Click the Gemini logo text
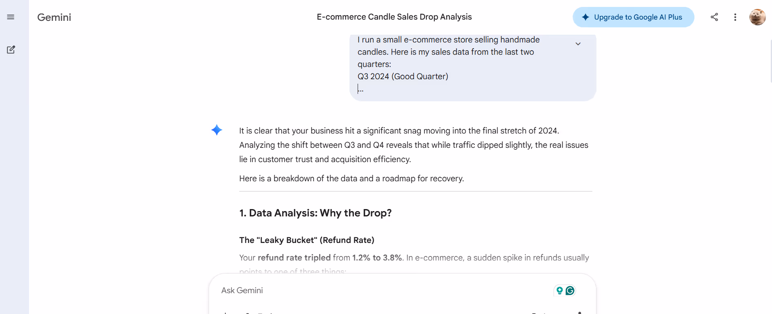 point(54,17)
